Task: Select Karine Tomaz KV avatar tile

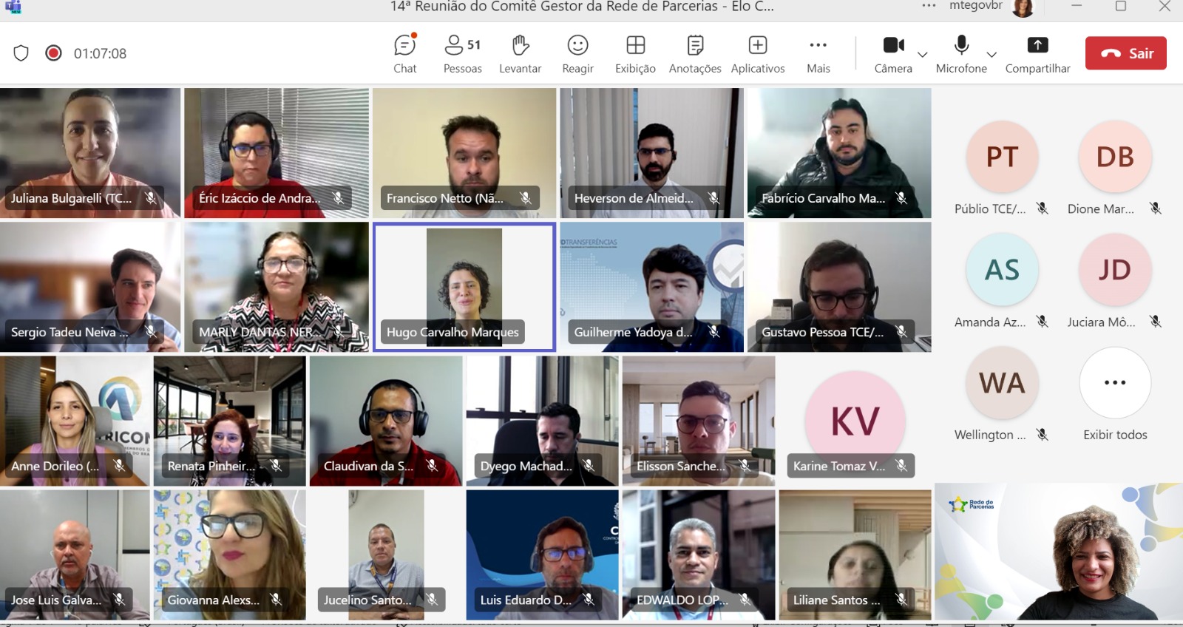Action: 855,421
